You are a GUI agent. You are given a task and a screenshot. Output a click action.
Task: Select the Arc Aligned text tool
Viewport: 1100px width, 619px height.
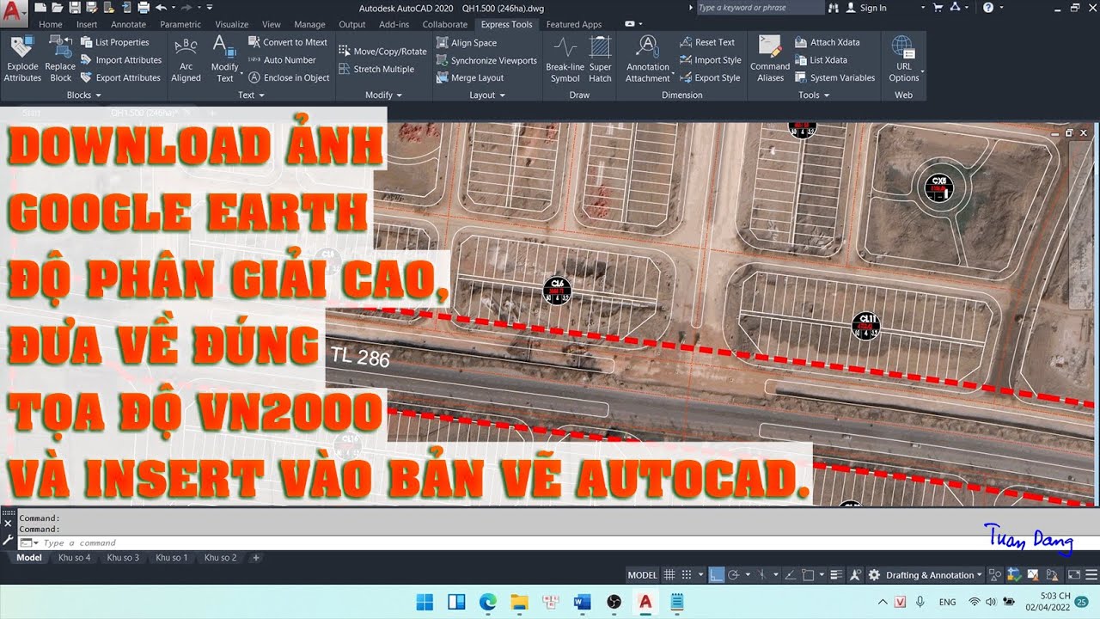pos(186,59)
